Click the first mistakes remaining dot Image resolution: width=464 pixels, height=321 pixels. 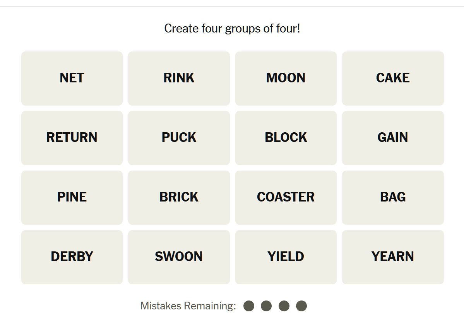pyautogui.click(x=249, y=306)
